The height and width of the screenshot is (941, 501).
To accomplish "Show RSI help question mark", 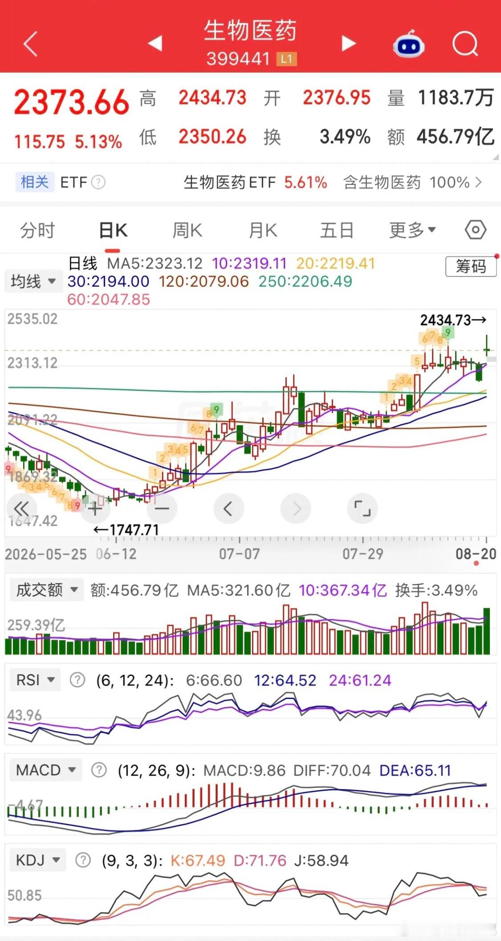I will [77, 680].
